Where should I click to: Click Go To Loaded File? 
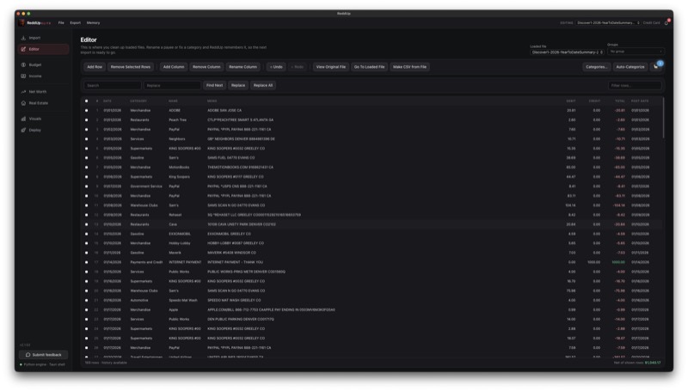coord(369,67)
